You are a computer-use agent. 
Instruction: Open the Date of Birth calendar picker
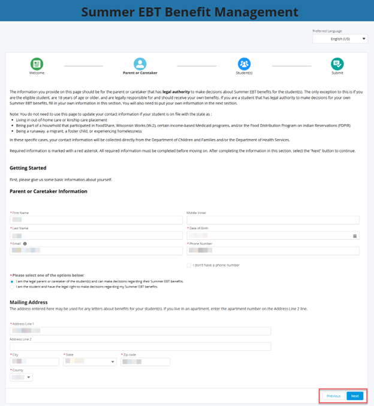355,236
